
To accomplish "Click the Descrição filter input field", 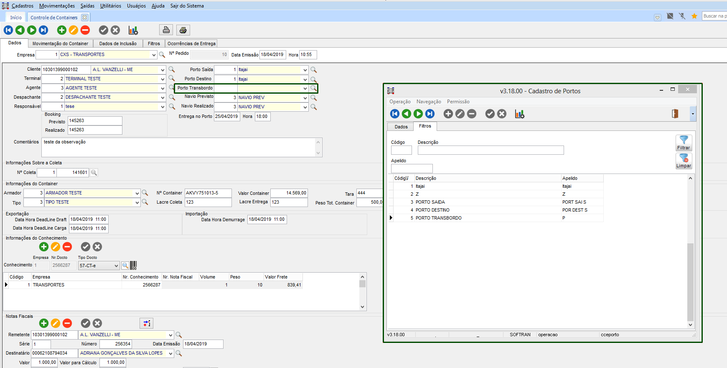I will (491, 150).
